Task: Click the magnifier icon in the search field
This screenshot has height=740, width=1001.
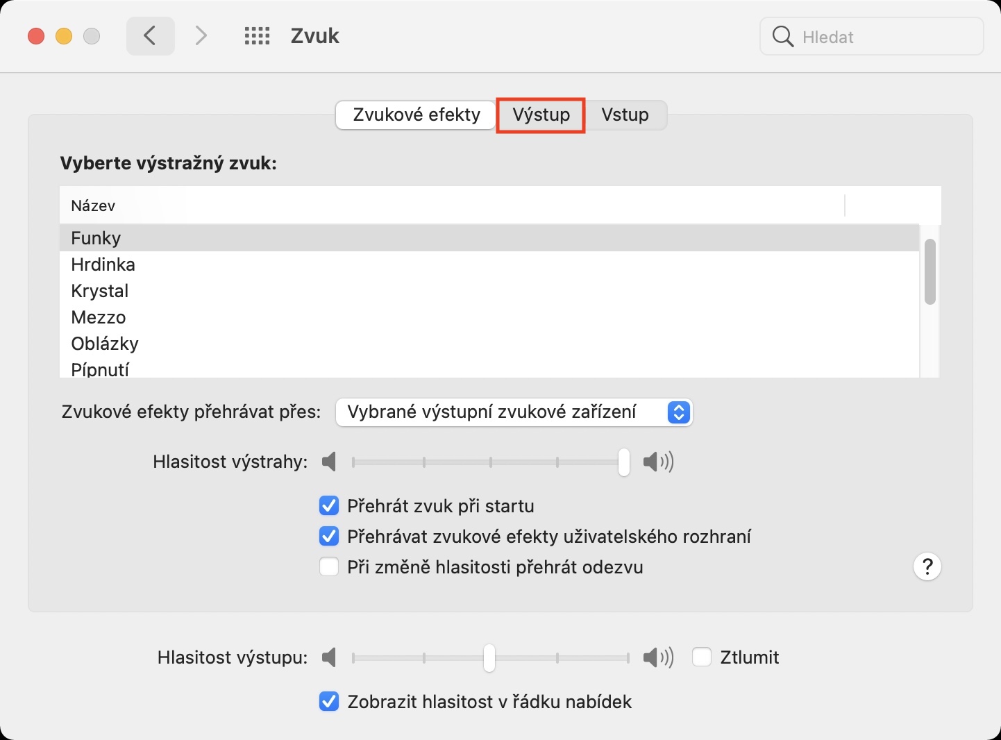Action: (x=782, y=37)
